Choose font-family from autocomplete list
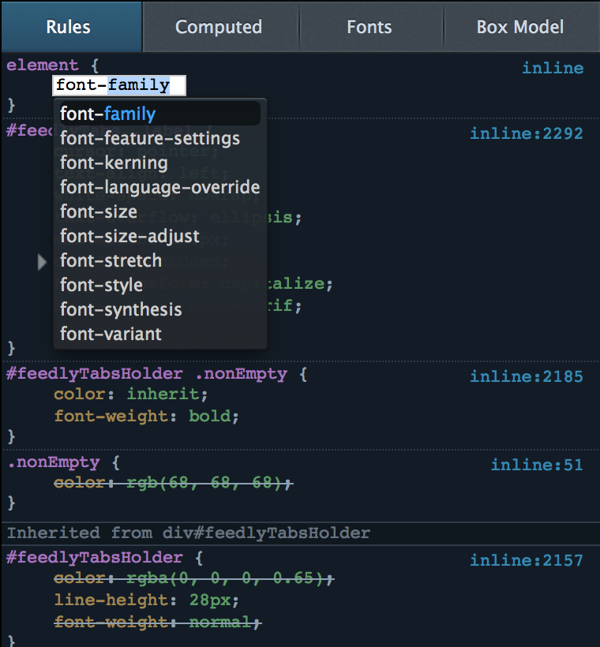This screenshot has width=600, height=647. point(108,114)
